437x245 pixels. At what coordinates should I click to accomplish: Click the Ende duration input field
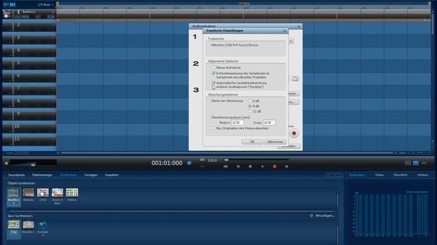(x=269, y=122)
